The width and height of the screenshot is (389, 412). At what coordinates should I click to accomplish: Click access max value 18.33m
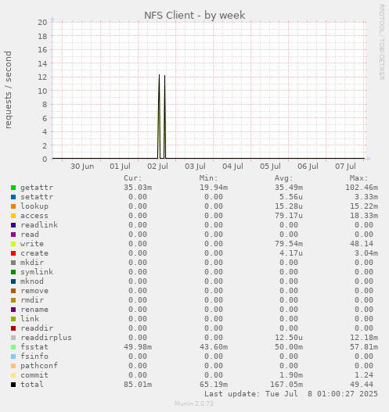click(364, 216)
